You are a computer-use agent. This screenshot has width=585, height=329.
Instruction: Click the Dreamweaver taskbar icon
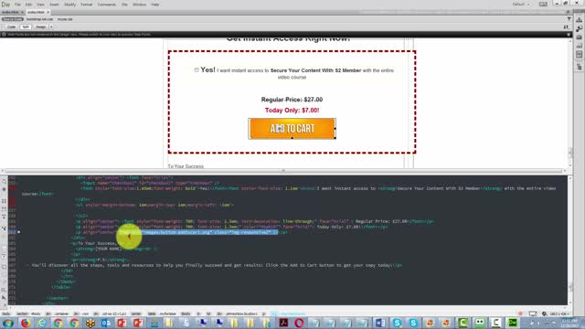513,323
